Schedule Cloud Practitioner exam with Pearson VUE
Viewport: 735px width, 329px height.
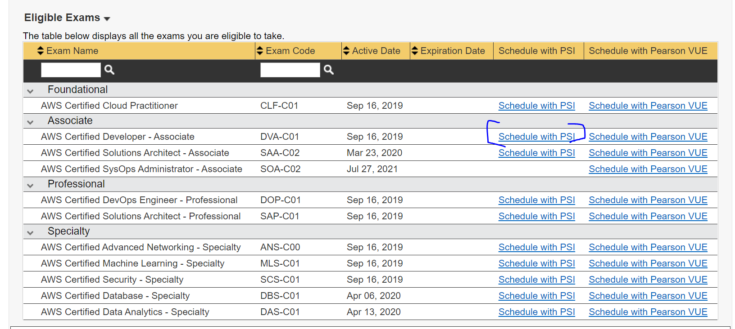[x=648, y=106]
